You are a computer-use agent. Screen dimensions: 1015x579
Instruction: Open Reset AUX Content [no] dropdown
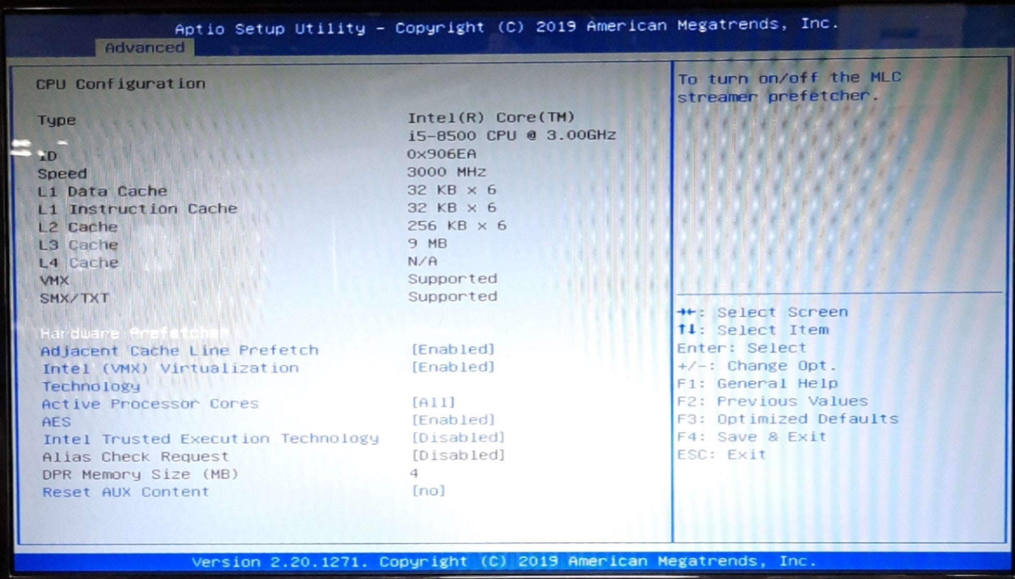(428, 491)
